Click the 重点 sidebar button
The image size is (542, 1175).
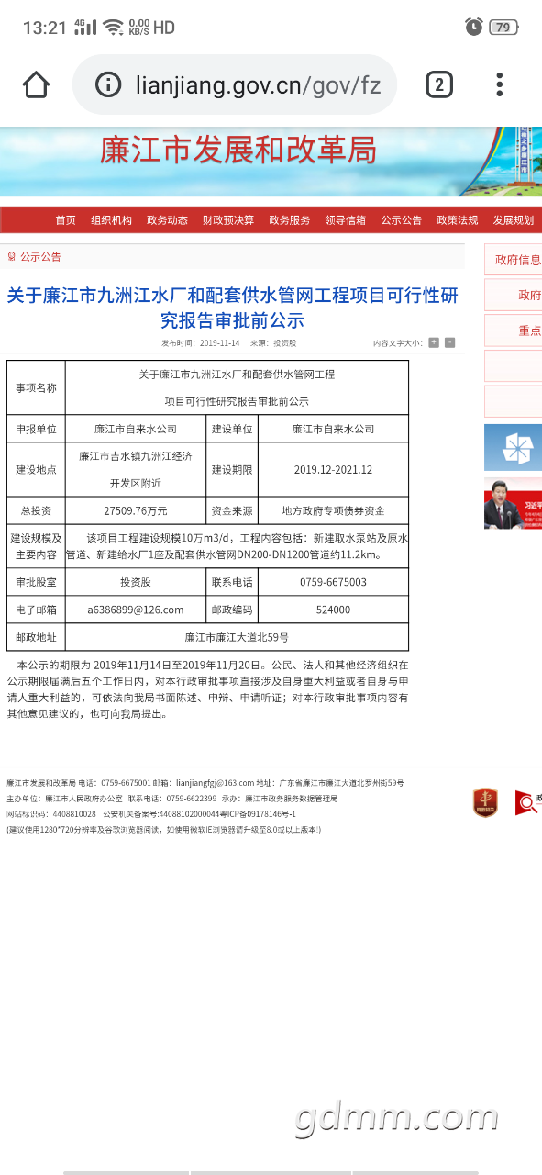[x=514, y=330]
